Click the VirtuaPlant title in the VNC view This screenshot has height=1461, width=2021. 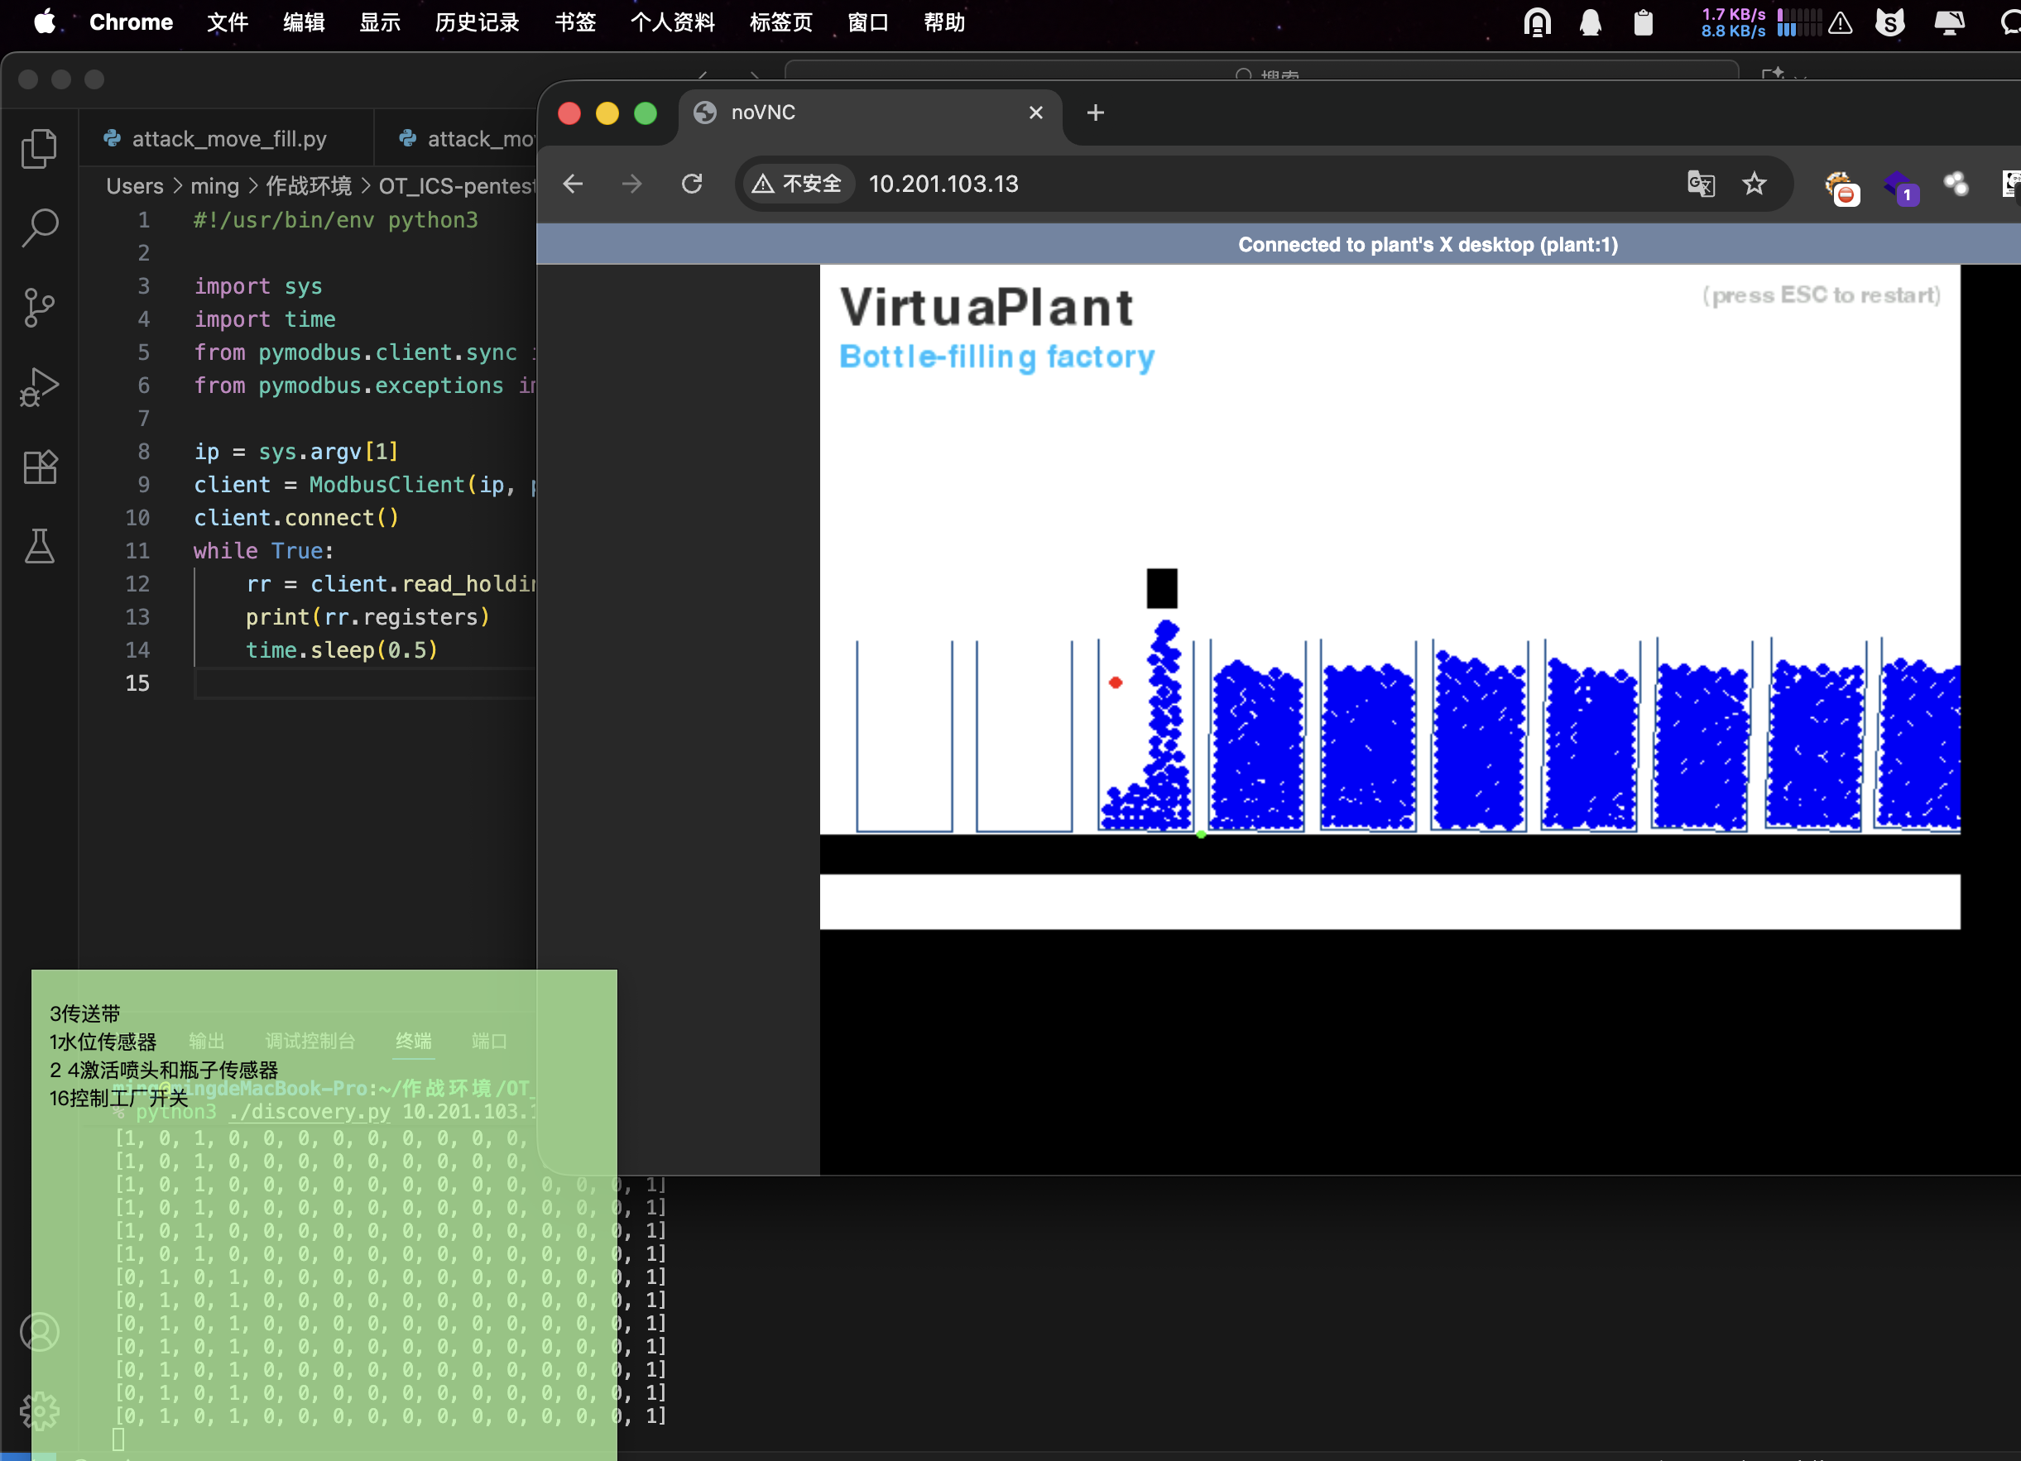[x=986, y=308]
